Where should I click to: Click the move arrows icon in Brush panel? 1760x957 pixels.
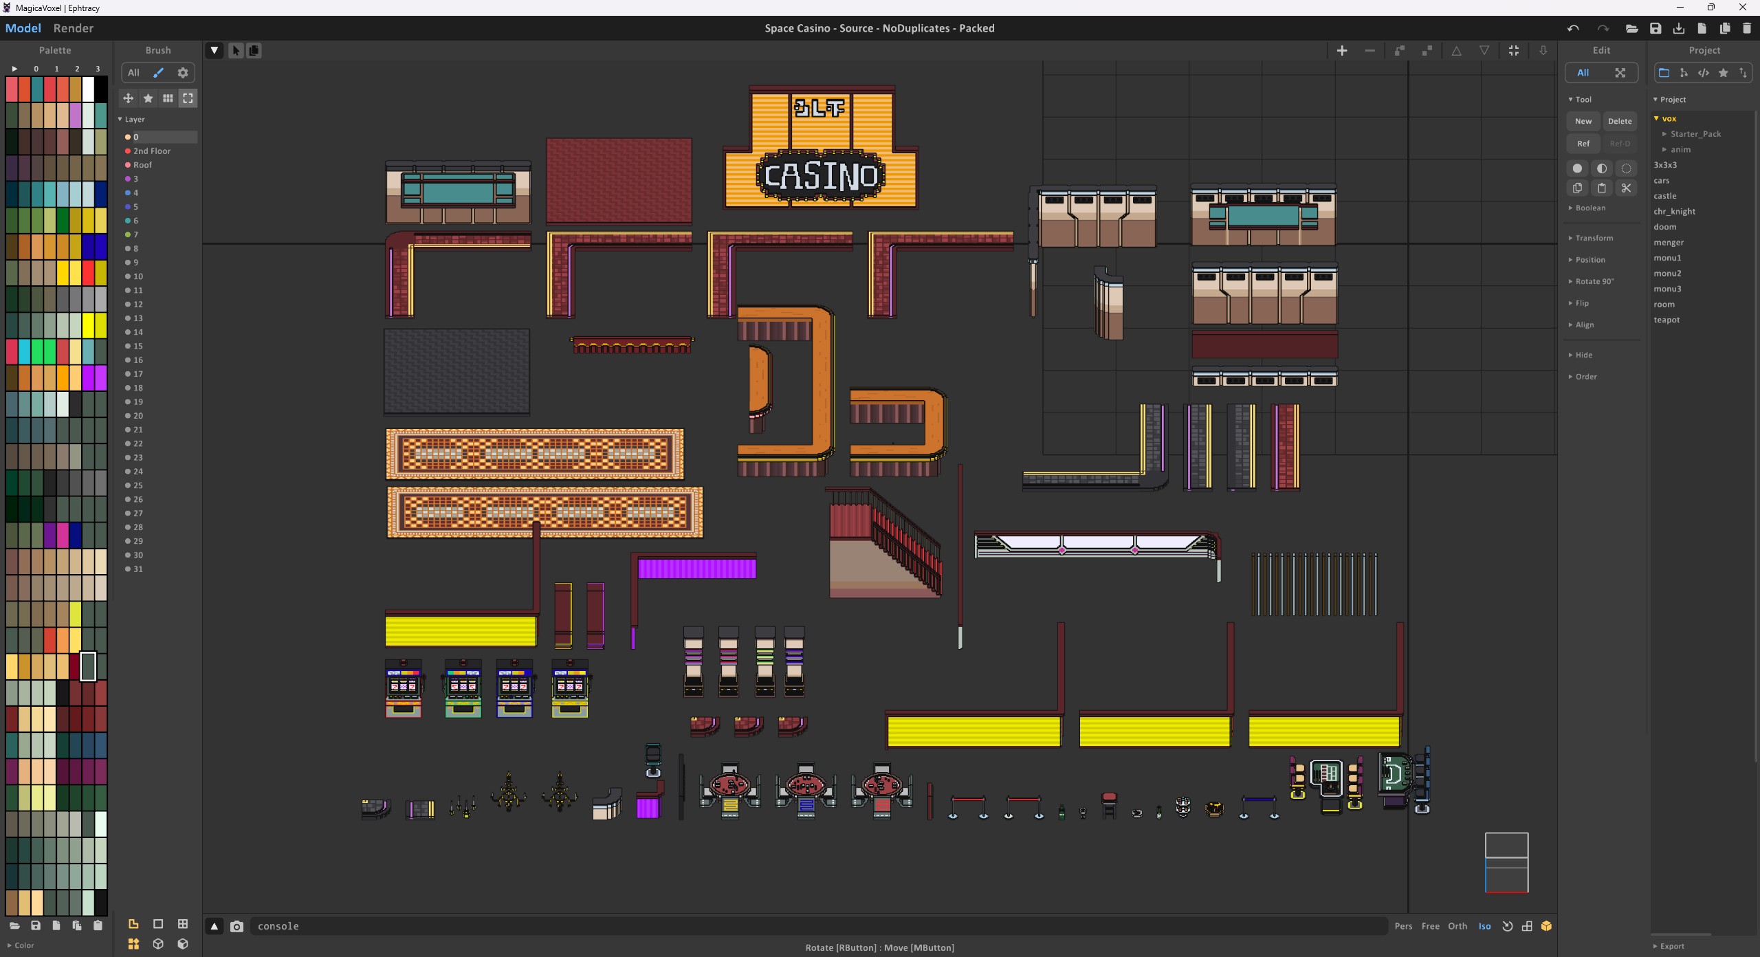coord(128,98)
